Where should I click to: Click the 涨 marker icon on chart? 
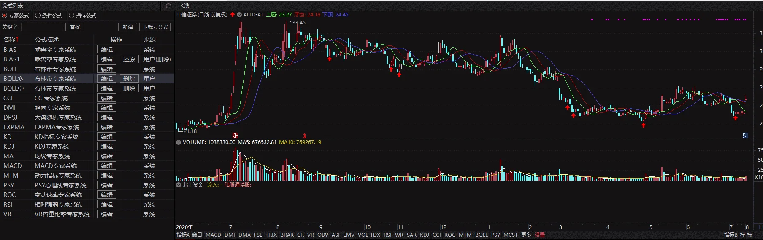235,136
